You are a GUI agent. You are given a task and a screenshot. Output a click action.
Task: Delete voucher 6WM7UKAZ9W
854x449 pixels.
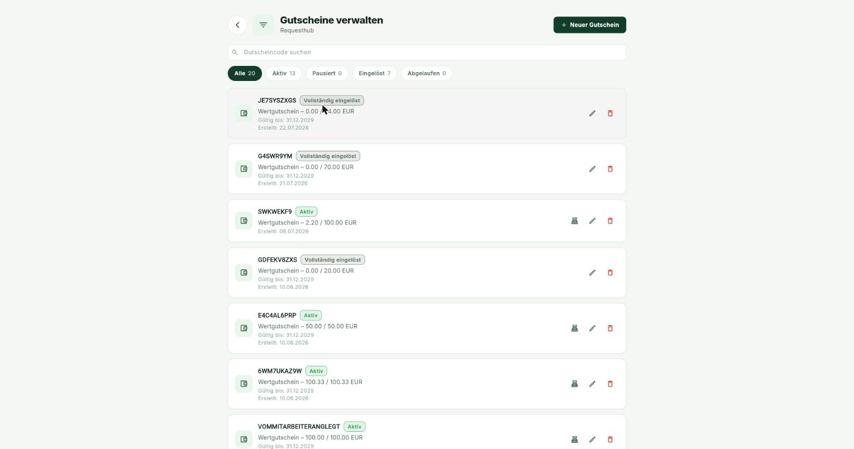point(610,384)
